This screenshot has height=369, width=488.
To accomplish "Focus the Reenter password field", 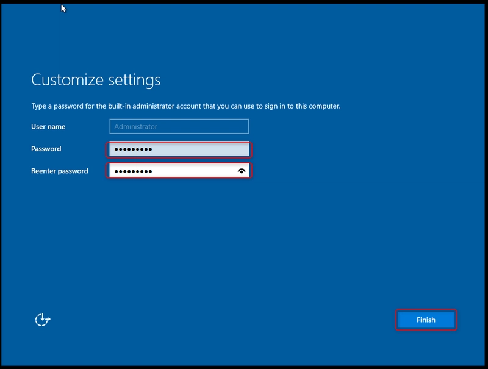I will [x=179, y=171].
